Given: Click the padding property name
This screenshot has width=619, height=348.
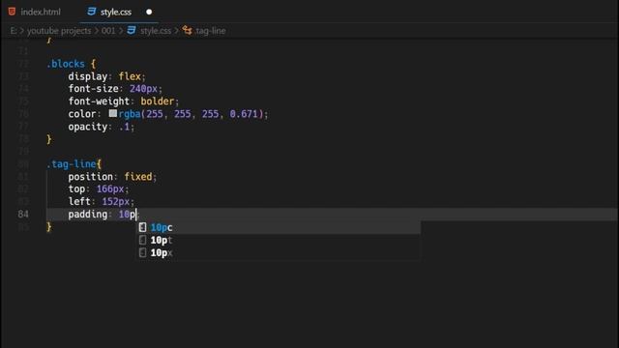Looking at the screenshot, I should tap(88, 215).
